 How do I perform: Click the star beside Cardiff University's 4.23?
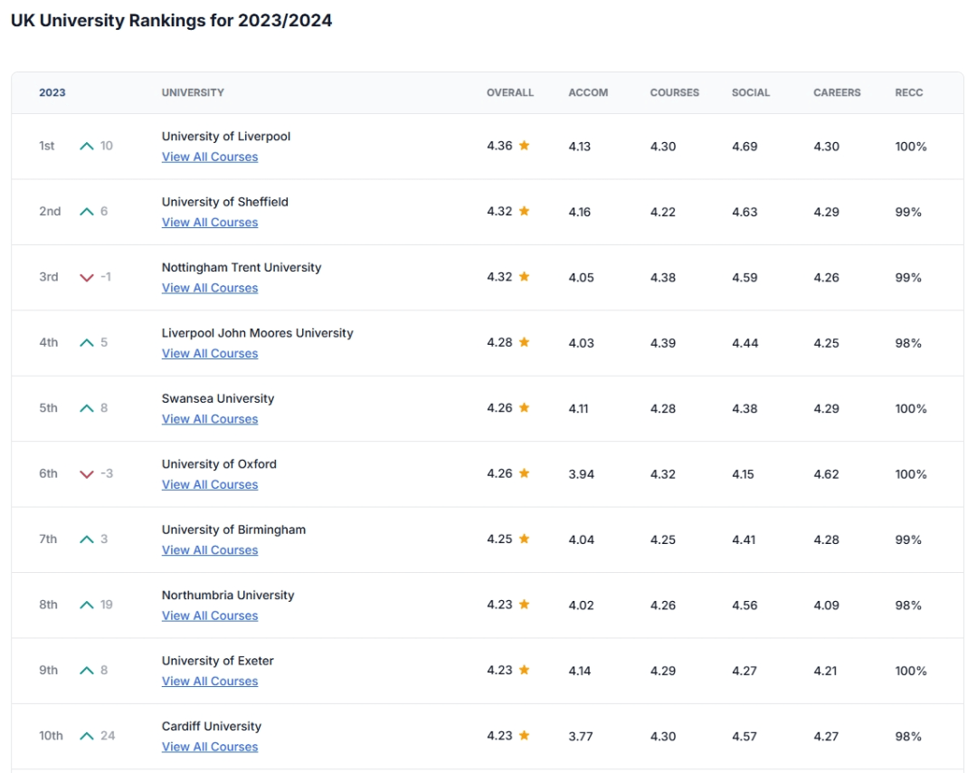[x=524, y=735]
